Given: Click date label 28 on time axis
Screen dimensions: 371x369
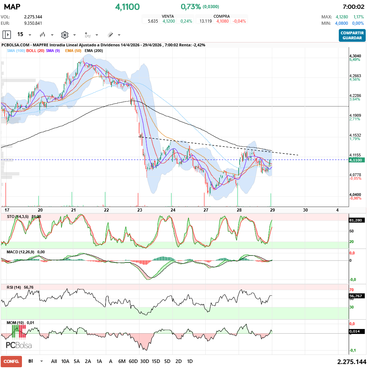Looking at the screenshot, I should coord(239,210).
